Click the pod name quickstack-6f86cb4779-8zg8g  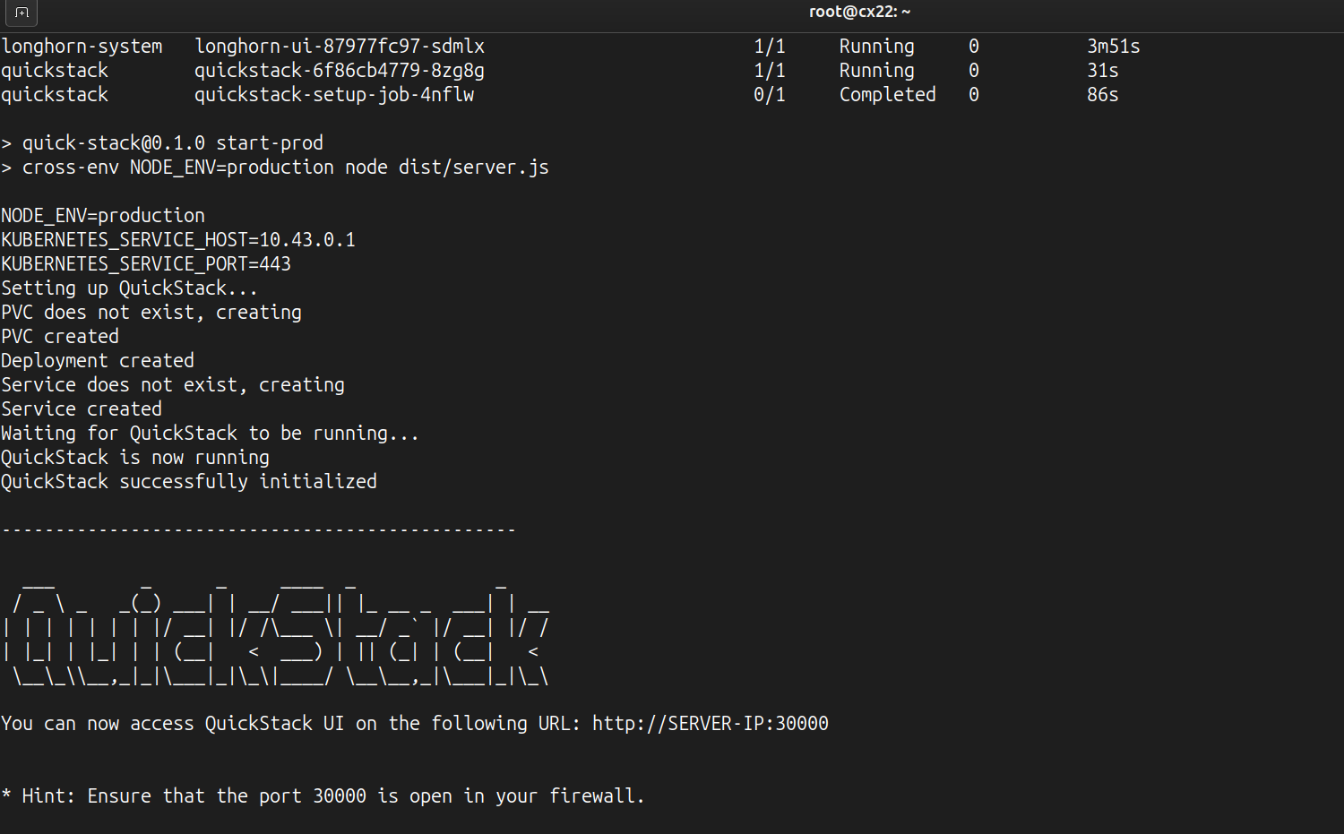click(340, 71)
